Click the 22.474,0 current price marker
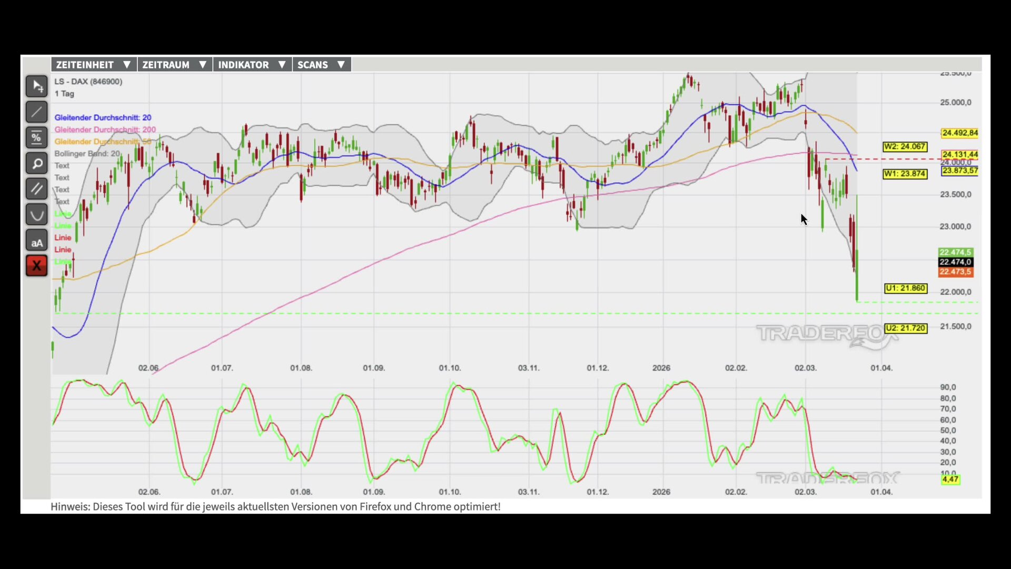Viewport: 1011px width, 569px height. pyautogui.click(x=955, y=262)
